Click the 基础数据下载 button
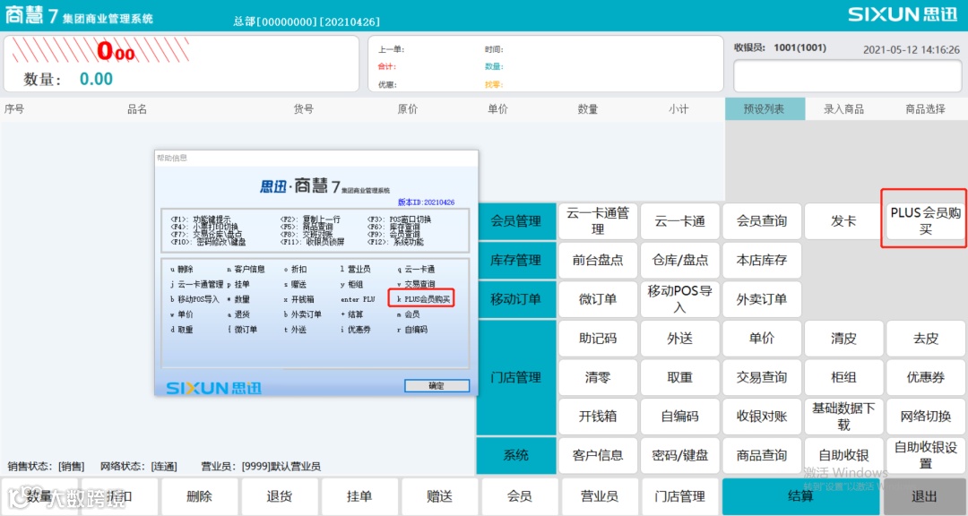The width and height of the screenshot is (968, 516). click(x=844, y=416)
